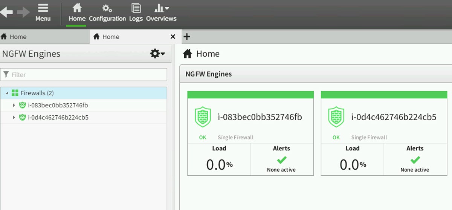The width and height of the screenshot is (452, 210).
Task: Go forward with the right arrow
Action: pos(23,12)
